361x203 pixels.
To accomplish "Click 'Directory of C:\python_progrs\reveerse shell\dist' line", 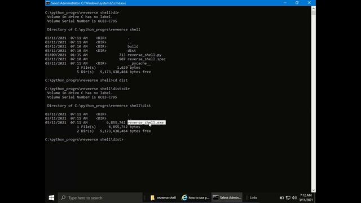I will 99,105.
